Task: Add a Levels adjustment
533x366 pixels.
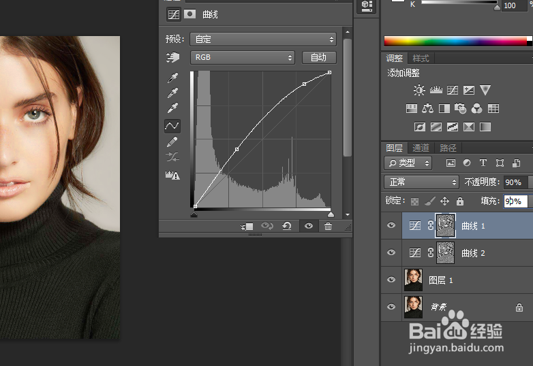Action: tap(436, 90)
